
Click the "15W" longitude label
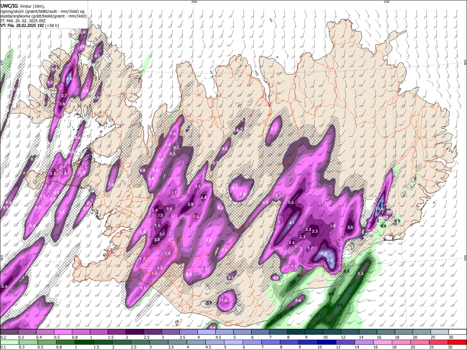coord(386,2)
